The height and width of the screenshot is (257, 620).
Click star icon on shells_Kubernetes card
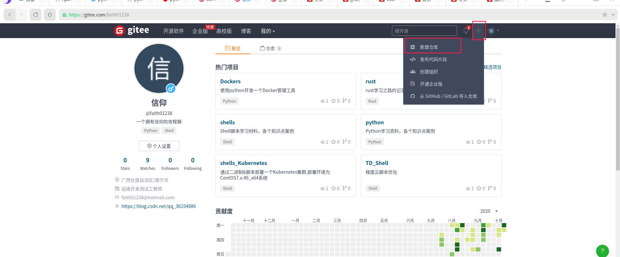pyautogui.click(x=333, y=188)
